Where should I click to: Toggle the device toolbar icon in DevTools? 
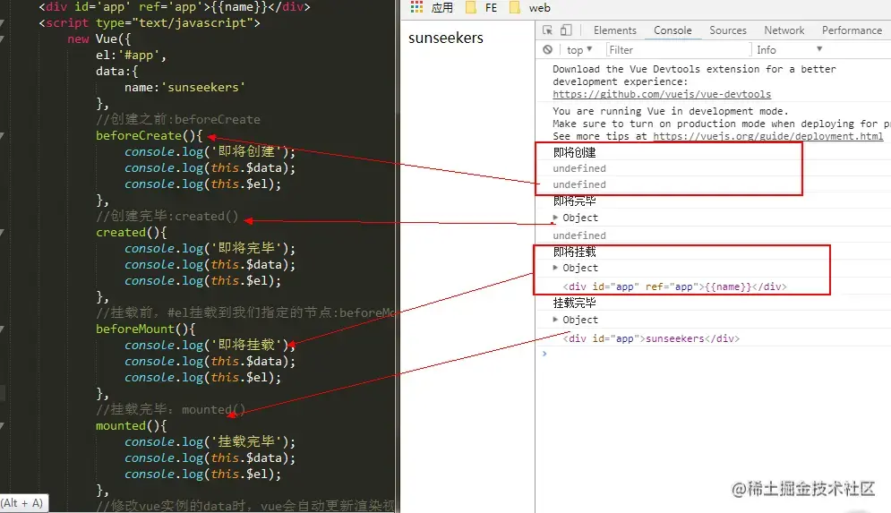pos(566,30)
